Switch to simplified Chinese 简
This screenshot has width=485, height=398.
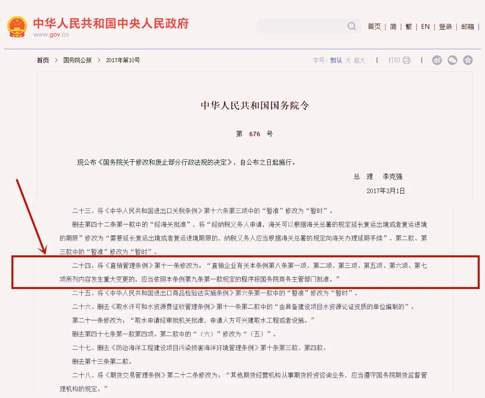click(393, 26)
